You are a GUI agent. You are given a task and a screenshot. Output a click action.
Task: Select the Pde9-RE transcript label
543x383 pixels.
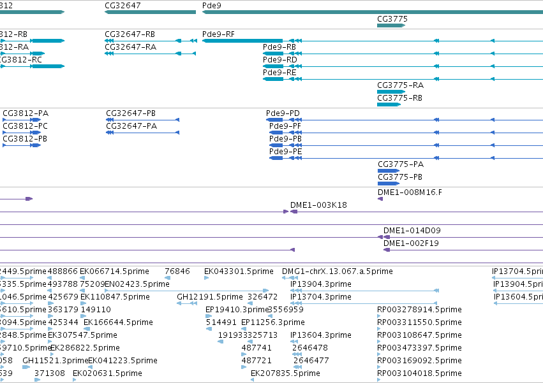coord(279,73)
